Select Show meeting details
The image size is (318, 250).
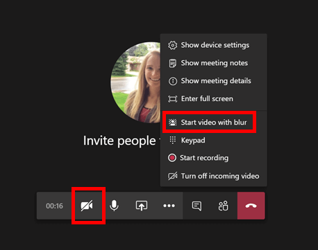pos(213,81)
